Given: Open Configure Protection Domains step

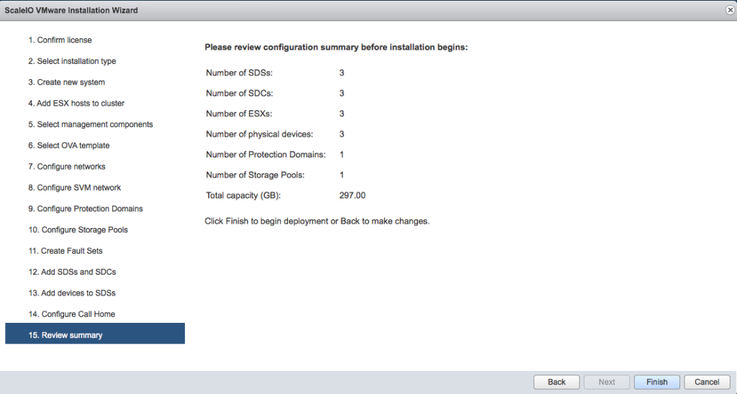Looking at the screenshot, I should 86,209.
